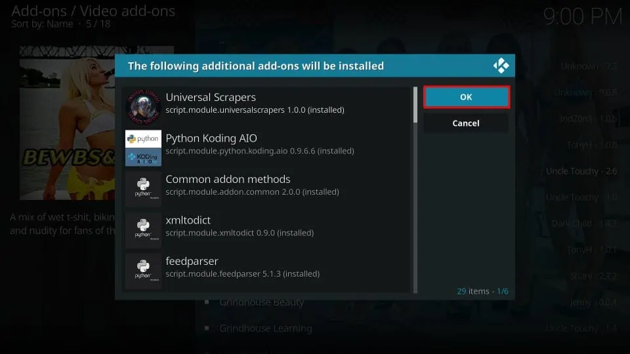Viewport: 630px width, 354px height.
Task: Click the Sort by: Name label
Action: [42, 24]
